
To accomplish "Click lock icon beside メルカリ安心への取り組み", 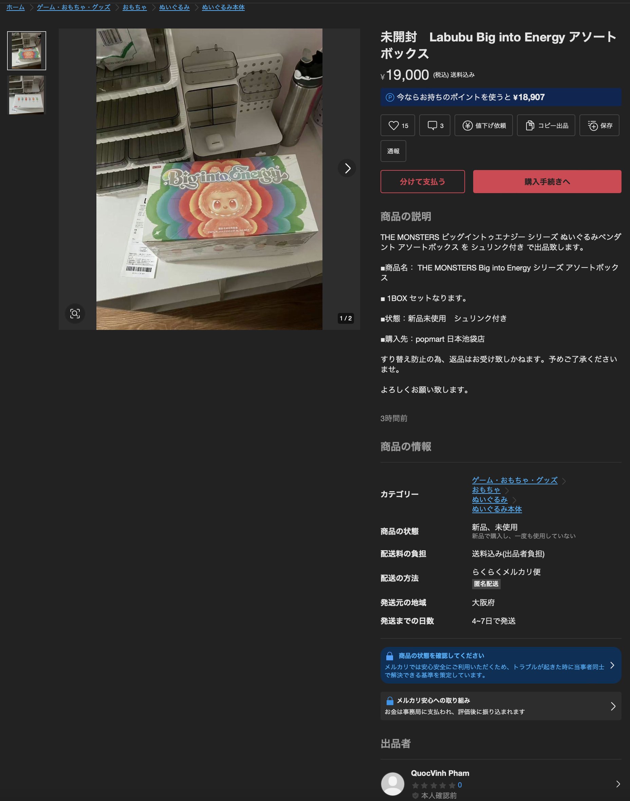I will 390,701.
